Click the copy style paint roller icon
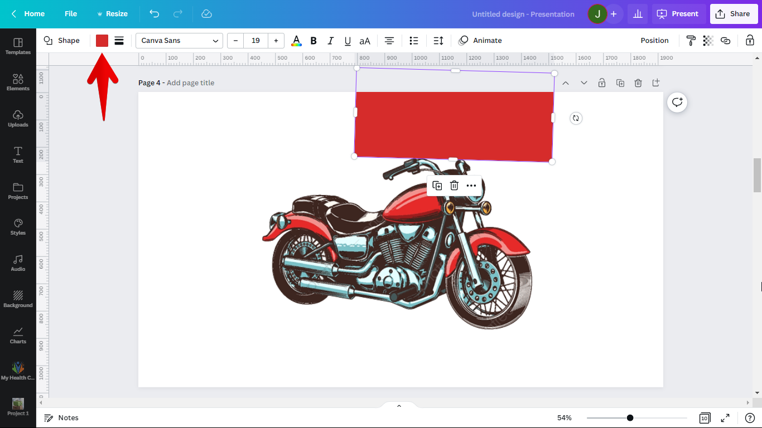 (x=691, y=41)
